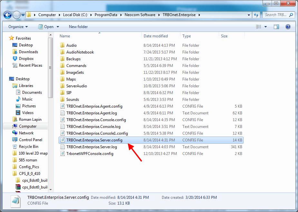The image size is (298, 212).
Task: Select TRBOnet.Enterprise.Console.config file
Action: point(96,120)
